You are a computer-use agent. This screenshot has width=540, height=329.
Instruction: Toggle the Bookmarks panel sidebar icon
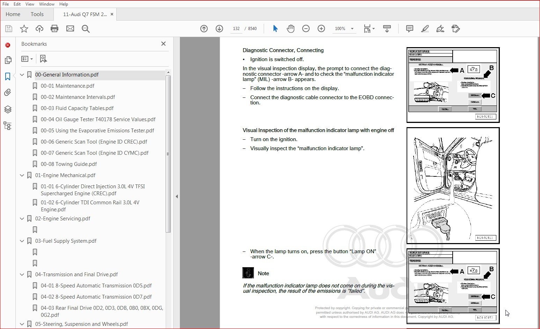pyautogui.click(x=8, y=76)
